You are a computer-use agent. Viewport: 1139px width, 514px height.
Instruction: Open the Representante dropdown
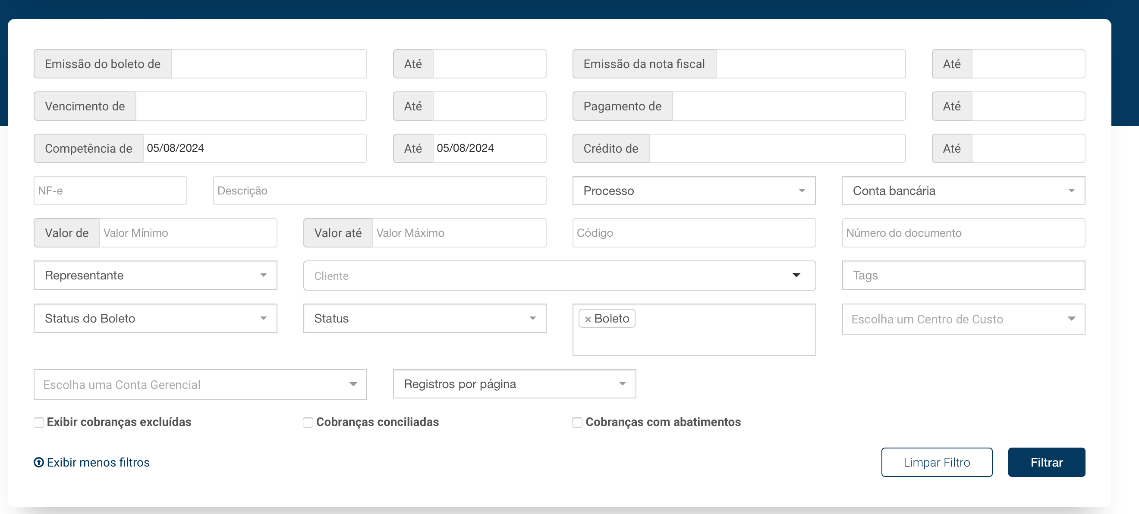155,275
